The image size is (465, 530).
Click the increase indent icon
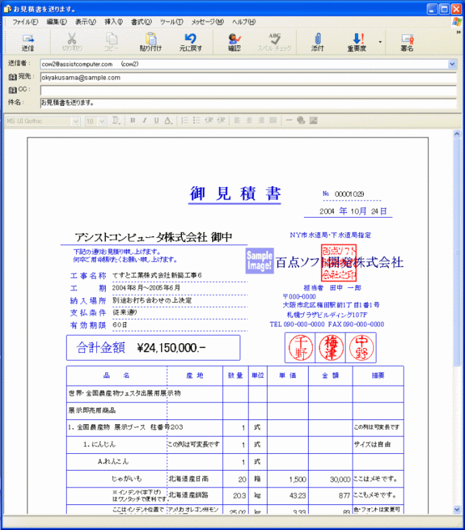(x=221, y=121)
